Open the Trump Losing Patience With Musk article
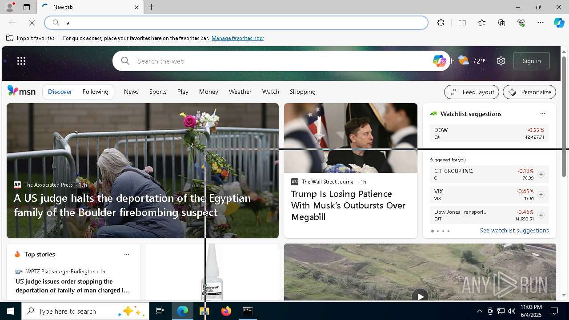 [x=348, y=205]
